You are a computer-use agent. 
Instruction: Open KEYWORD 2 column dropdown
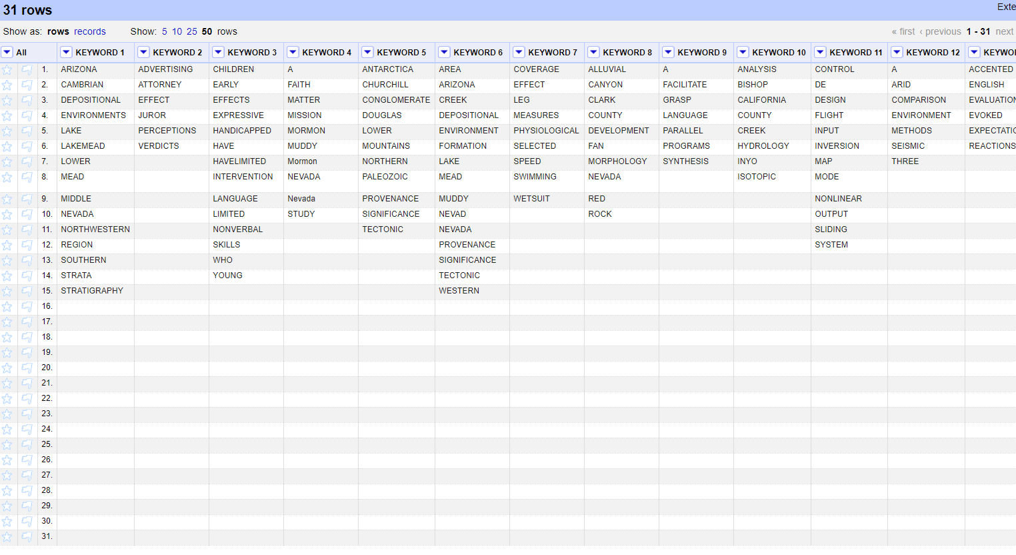(143, 52)
